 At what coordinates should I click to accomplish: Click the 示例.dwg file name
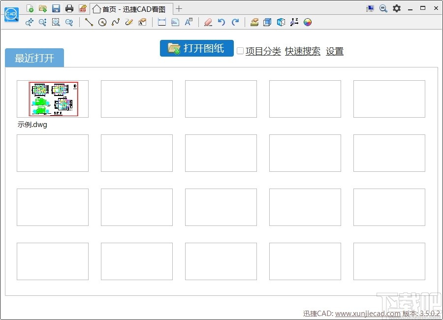point(32,125)
